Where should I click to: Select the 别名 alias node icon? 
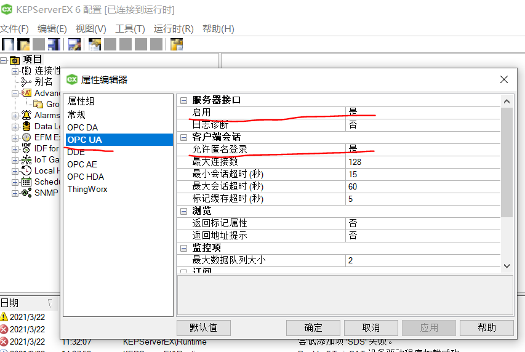point(26,82)
